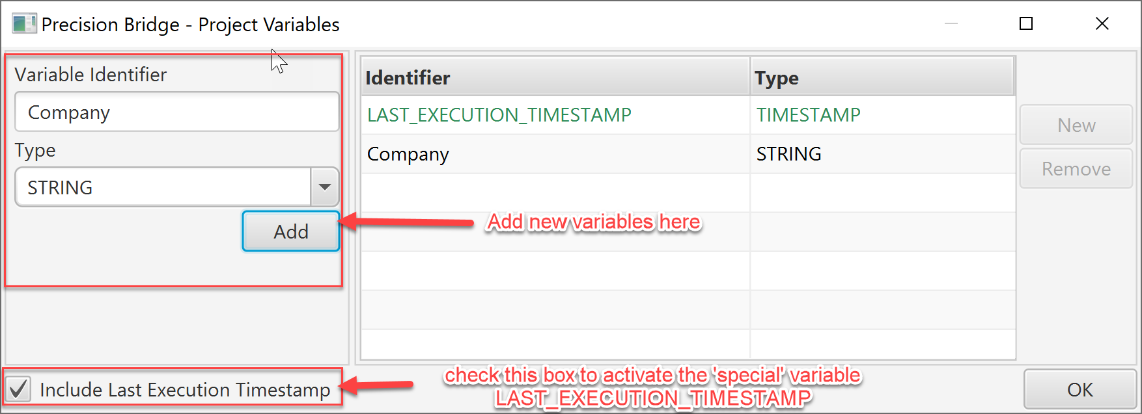The image size is (1142, 414).
Task: Toggle the Include Last Execution Timestamp checkbox
Action: point(18,389)
